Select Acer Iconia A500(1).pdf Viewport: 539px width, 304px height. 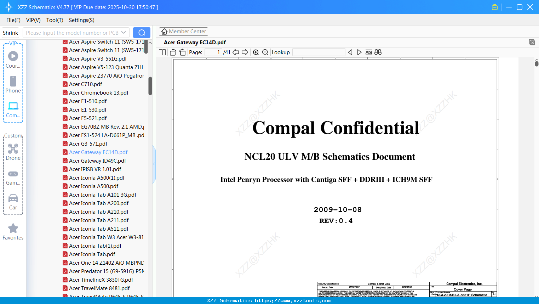94,178
